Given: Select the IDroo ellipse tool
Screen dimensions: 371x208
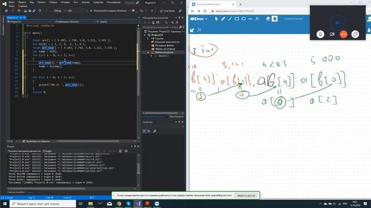Looking at the screenshot, I should [x=243, y=19].
